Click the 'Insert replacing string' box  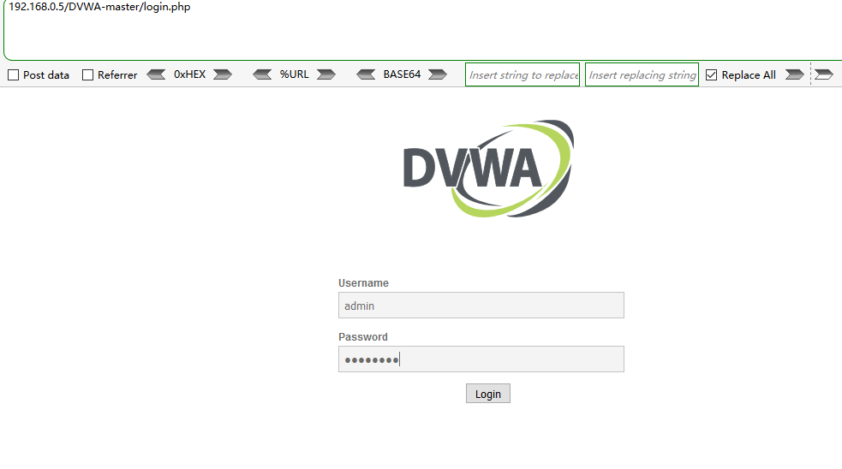tap(642, 74)
